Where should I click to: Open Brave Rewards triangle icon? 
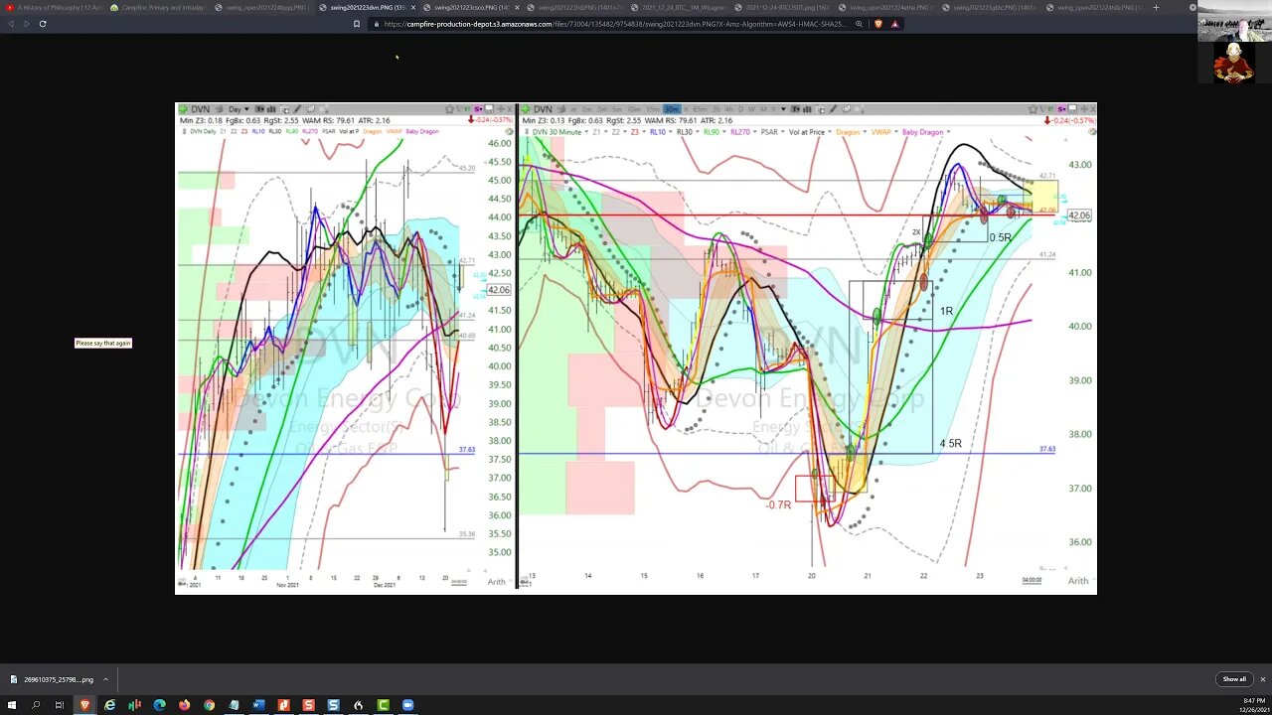[894, 24]
